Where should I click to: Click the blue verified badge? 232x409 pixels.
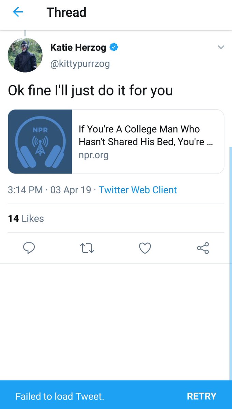tap(114, 47)
